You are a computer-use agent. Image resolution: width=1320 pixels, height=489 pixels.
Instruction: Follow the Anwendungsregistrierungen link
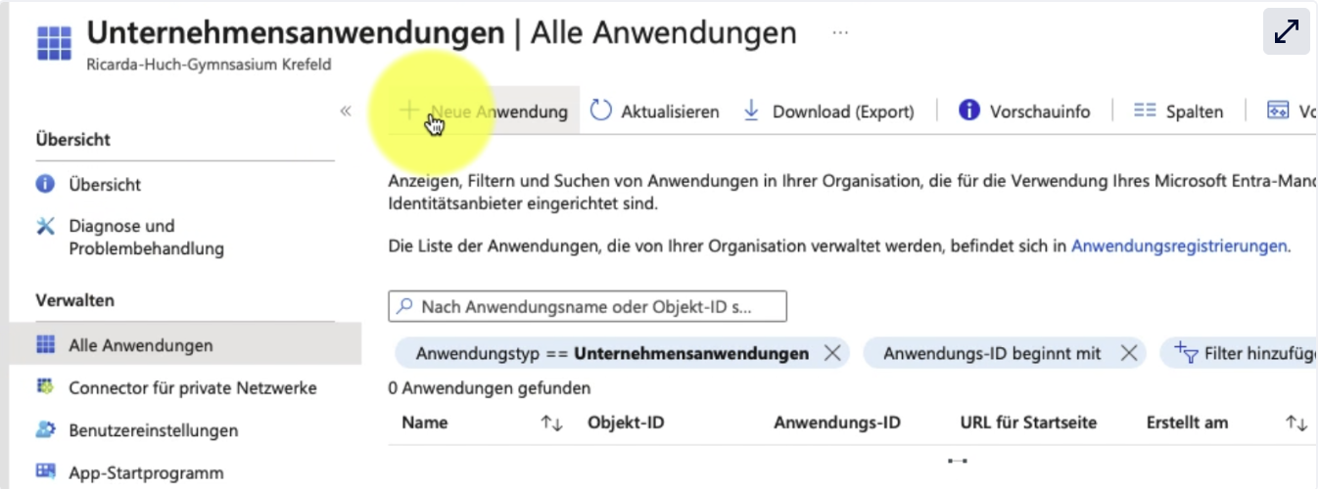(x=1179, y=246)
